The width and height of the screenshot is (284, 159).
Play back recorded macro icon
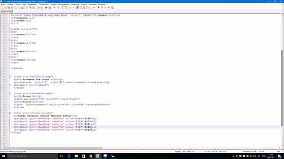pyautogui.click(x=106, y=8)
